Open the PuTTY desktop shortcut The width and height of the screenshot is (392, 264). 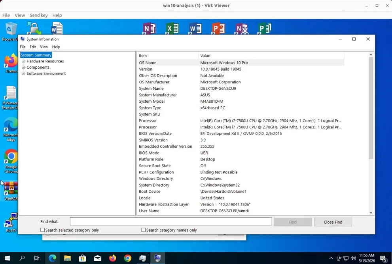(x=11, y=222)
